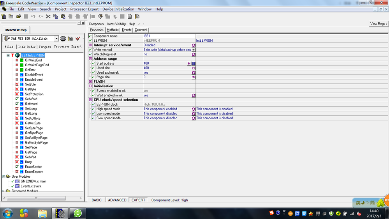This screenshot has width=389, height=219.
Task: Disable the EraseSector method checkbox
Action: [x=17, y=167]
